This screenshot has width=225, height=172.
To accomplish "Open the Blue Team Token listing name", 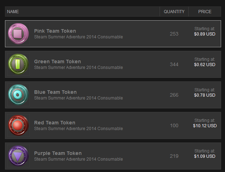I will (55, 92).
